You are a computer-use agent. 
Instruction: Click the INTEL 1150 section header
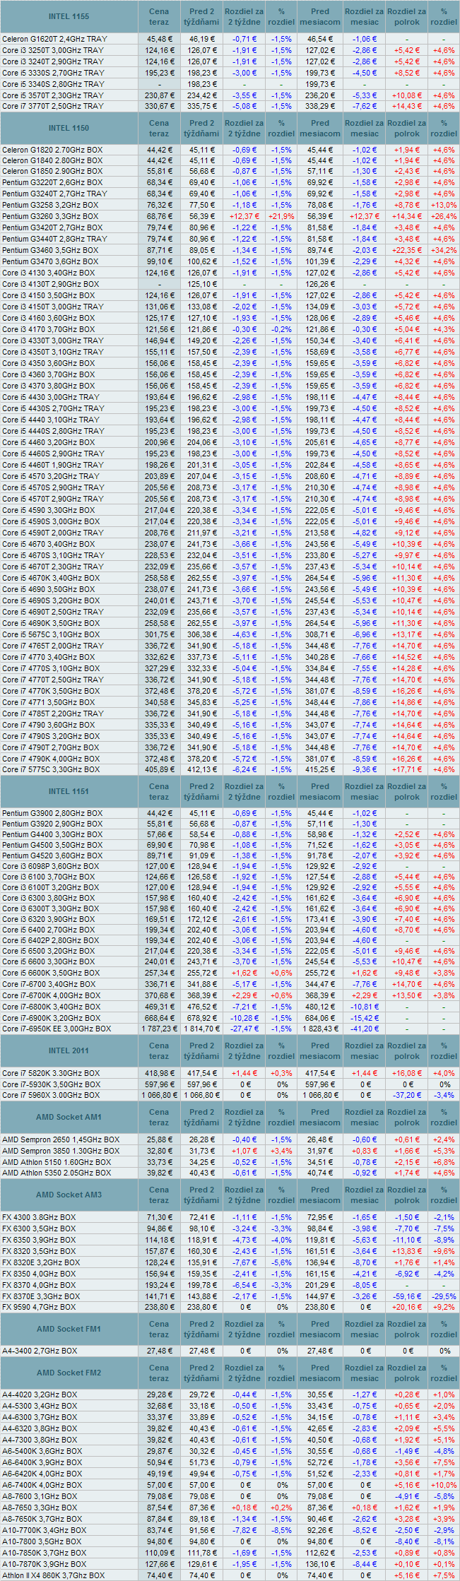tap(69, 128)
